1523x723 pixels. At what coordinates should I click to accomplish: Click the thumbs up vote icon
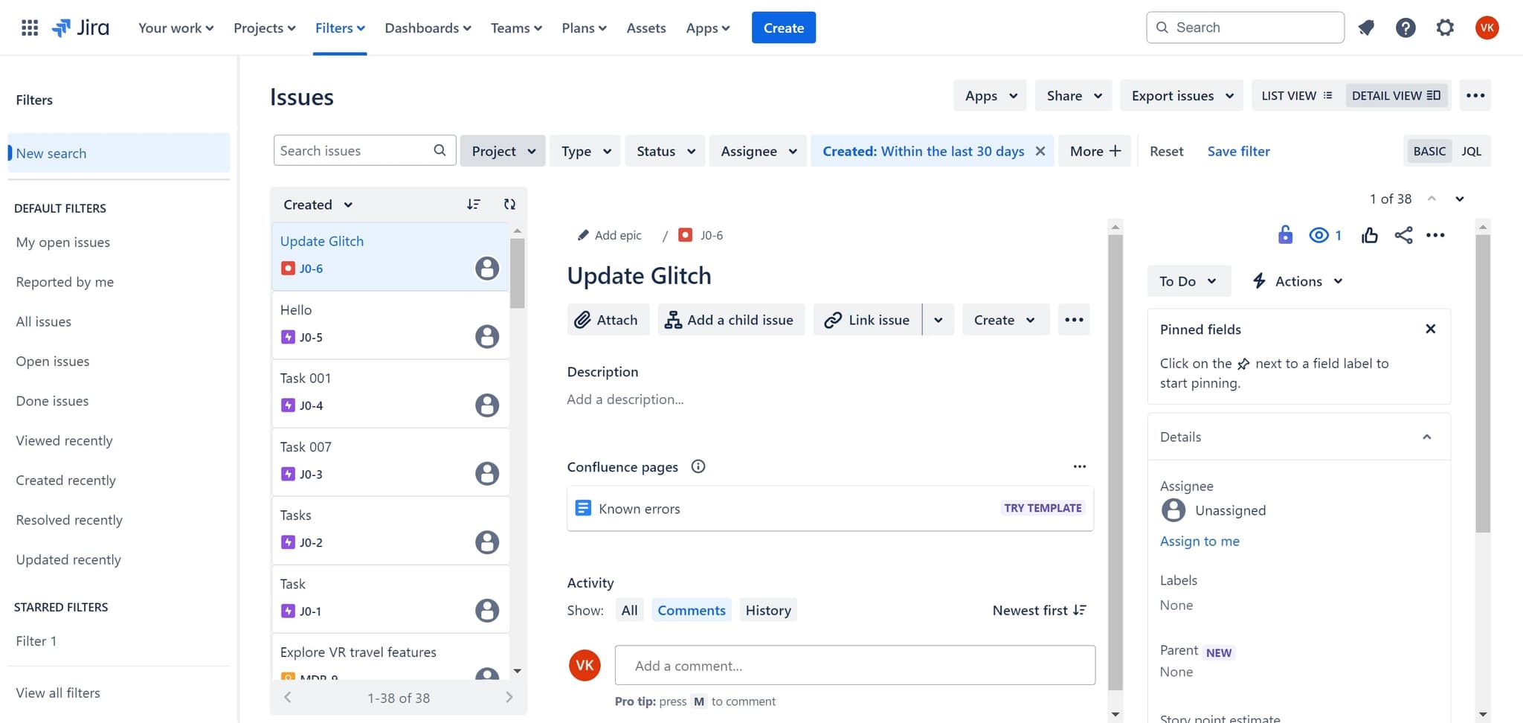click(x=1369, y=236)
